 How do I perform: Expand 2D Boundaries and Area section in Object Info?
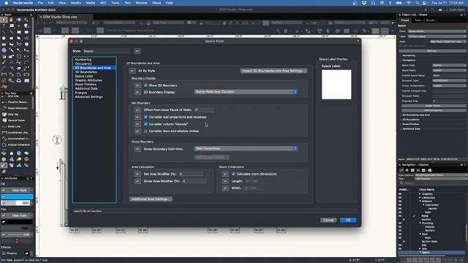click(401, 115)
